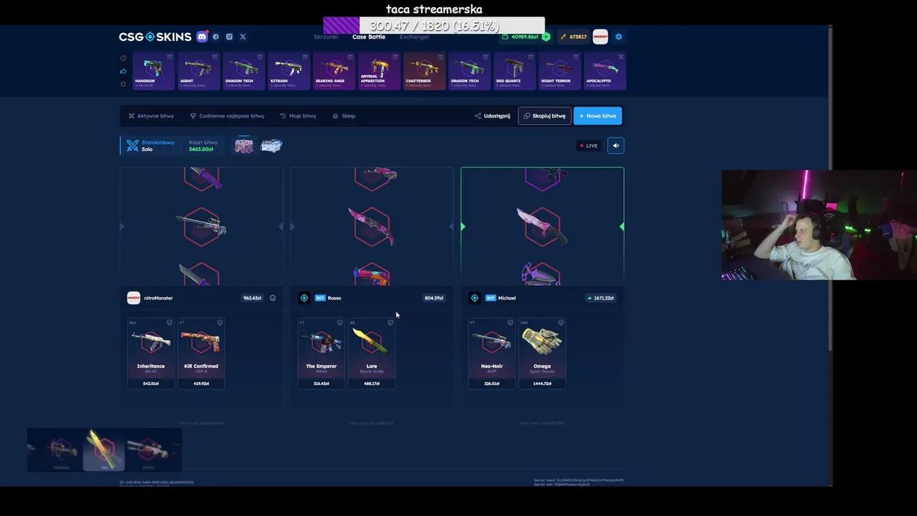This screenshot has width=917, height=516.
Task: Open the Kill Confirmed USP-S item card
Action: [x=201, y=353]
